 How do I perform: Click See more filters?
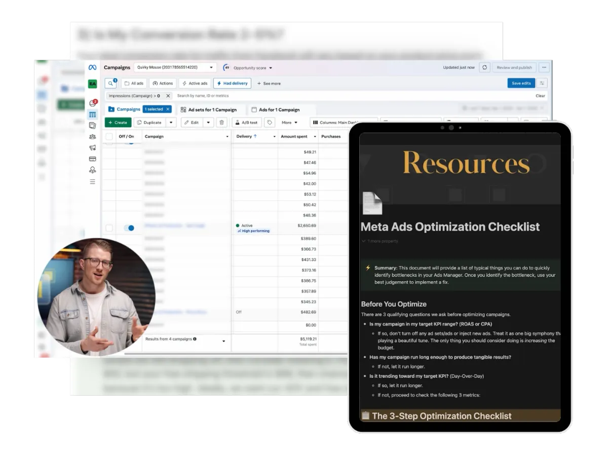point(269,84)
